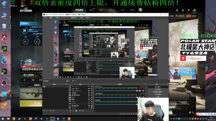
Task: Move source up with up arrow
Action: (x=80, y=111)
